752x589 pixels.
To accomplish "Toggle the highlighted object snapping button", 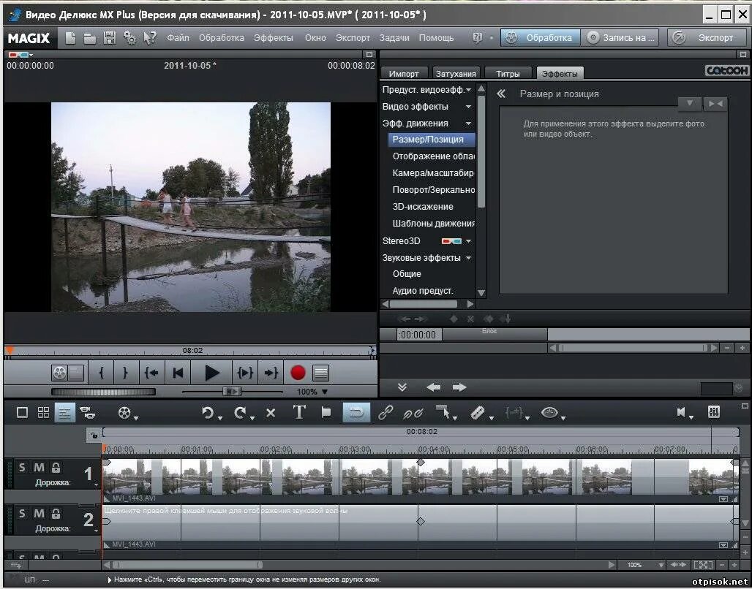I will point(356,412).
